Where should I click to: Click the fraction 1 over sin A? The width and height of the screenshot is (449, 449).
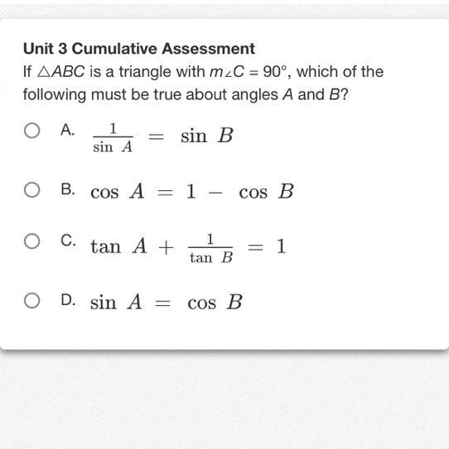(113, 138)
